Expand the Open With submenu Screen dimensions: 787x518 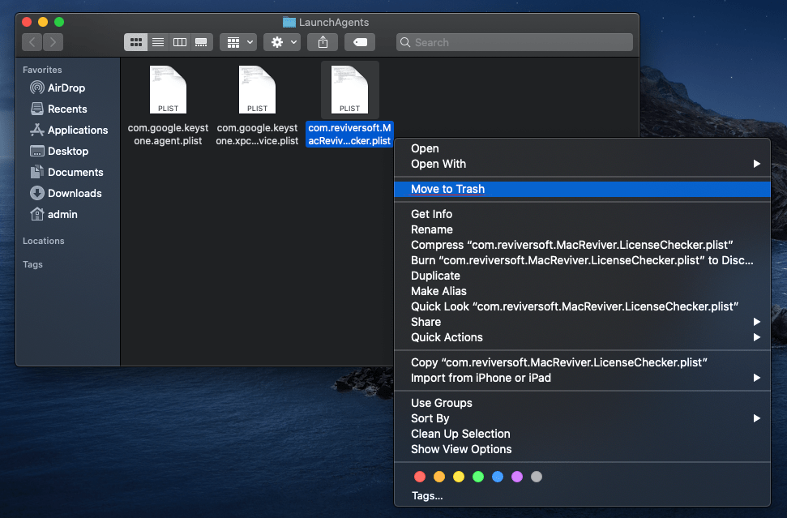pos(582,164)
